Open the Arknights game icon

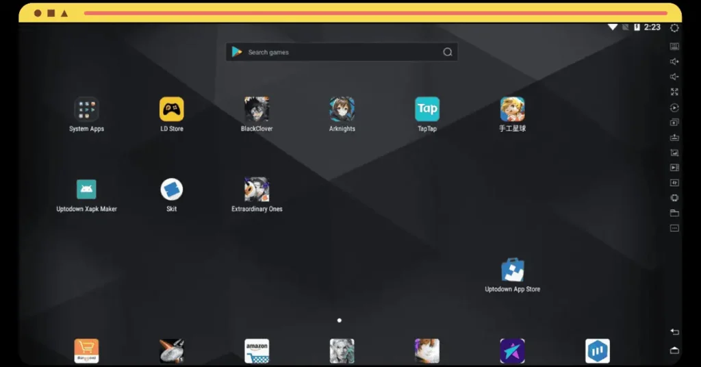(x=342, y=109)
